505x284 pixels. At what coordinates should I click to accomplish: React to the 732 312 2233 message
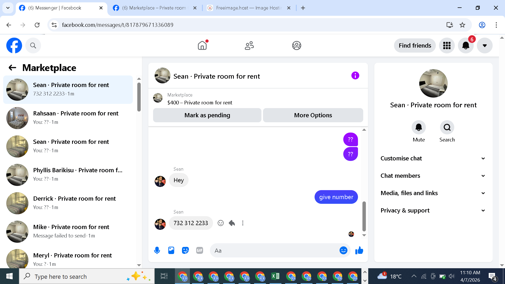coord(221,223)
